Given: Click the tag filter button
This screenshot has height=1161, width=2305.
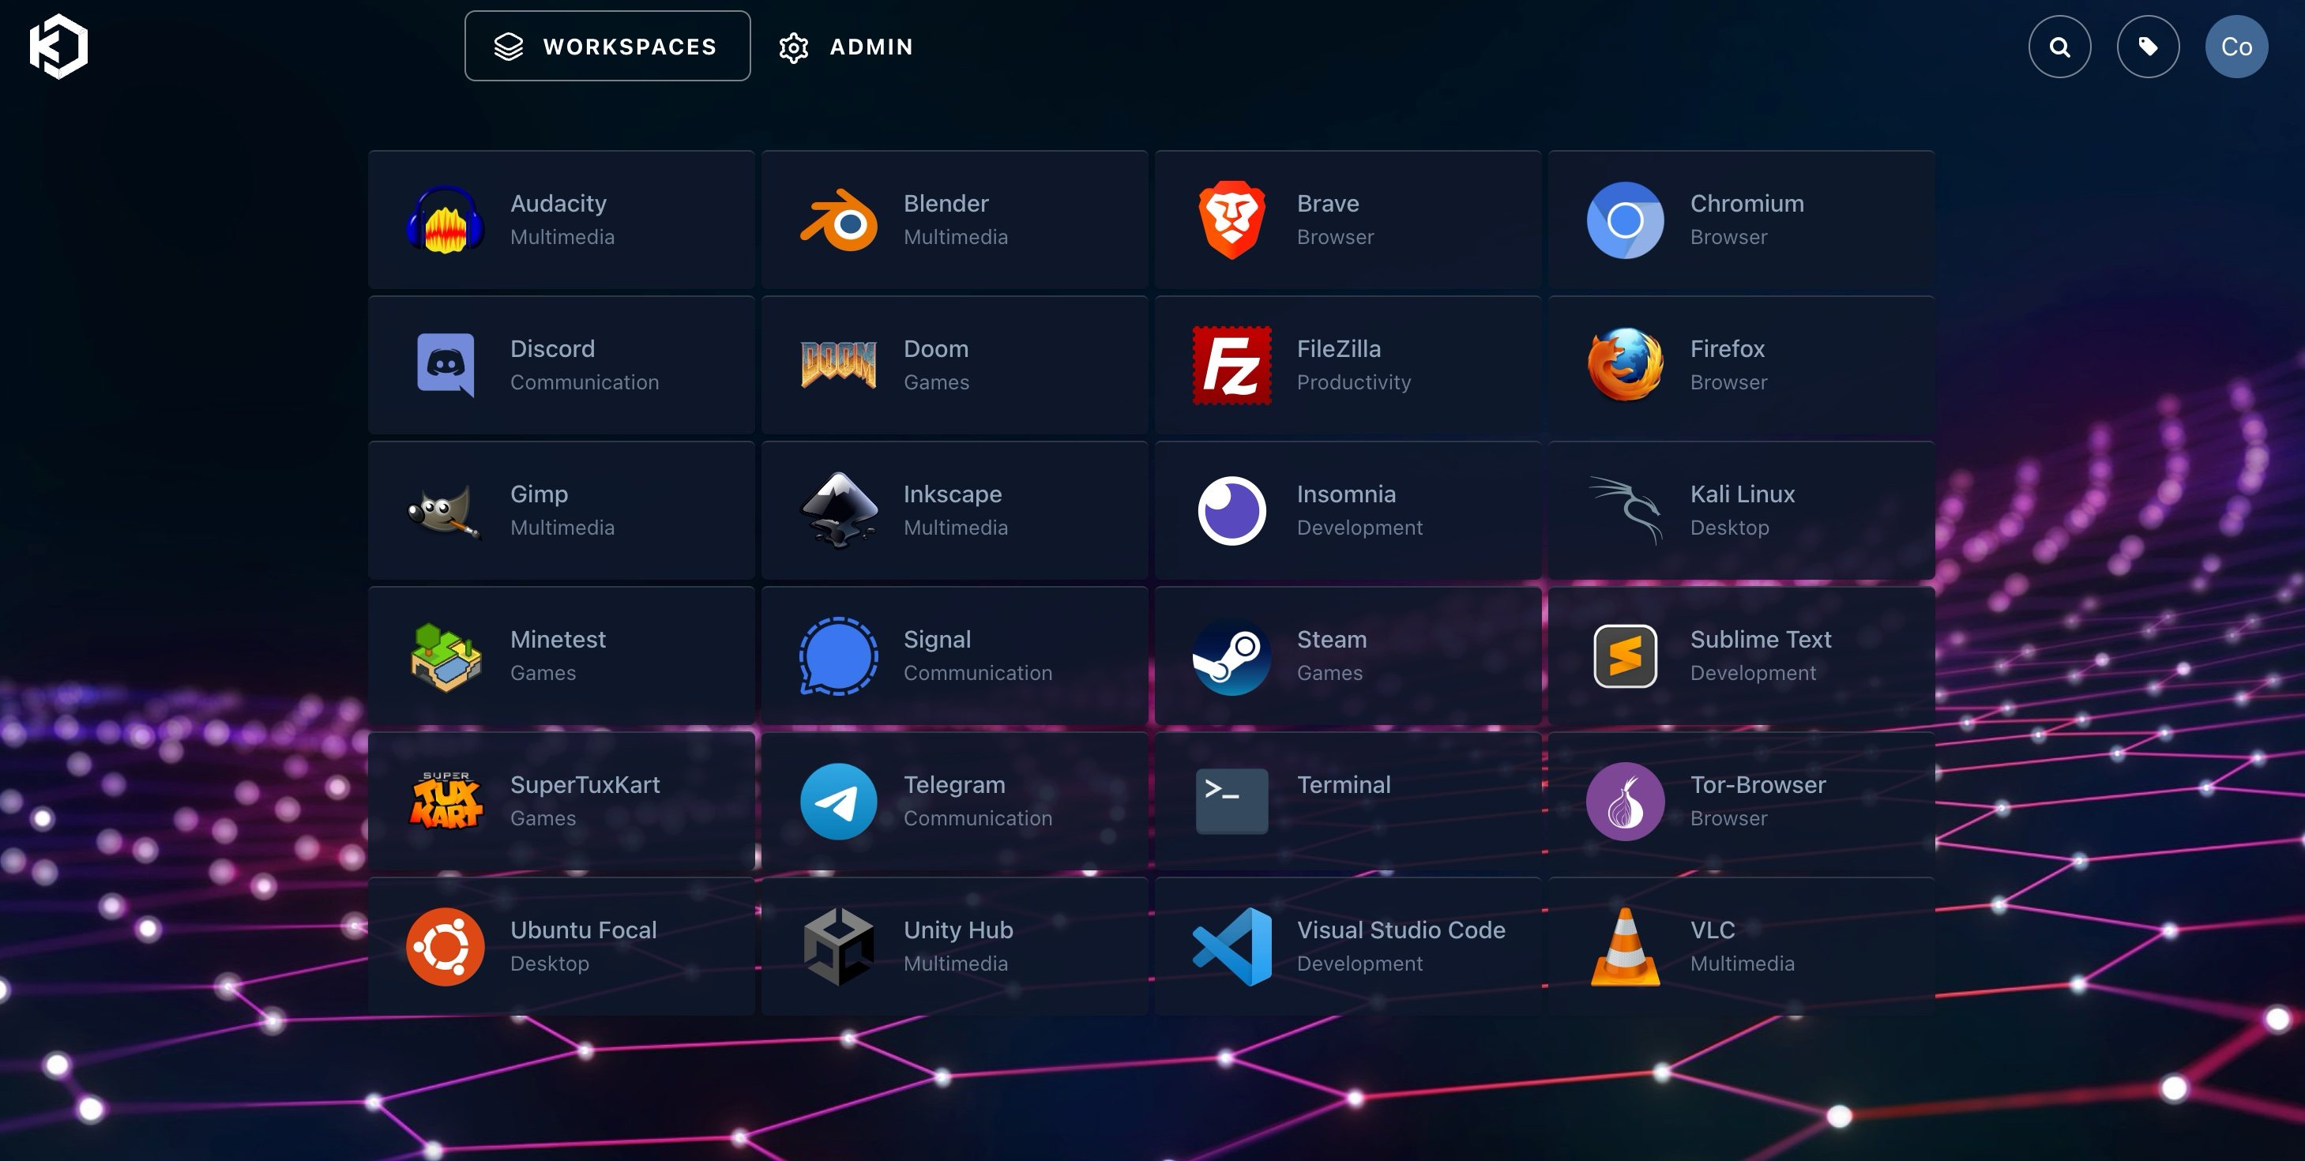Looking at the screenshot, I should (2148, 47).
